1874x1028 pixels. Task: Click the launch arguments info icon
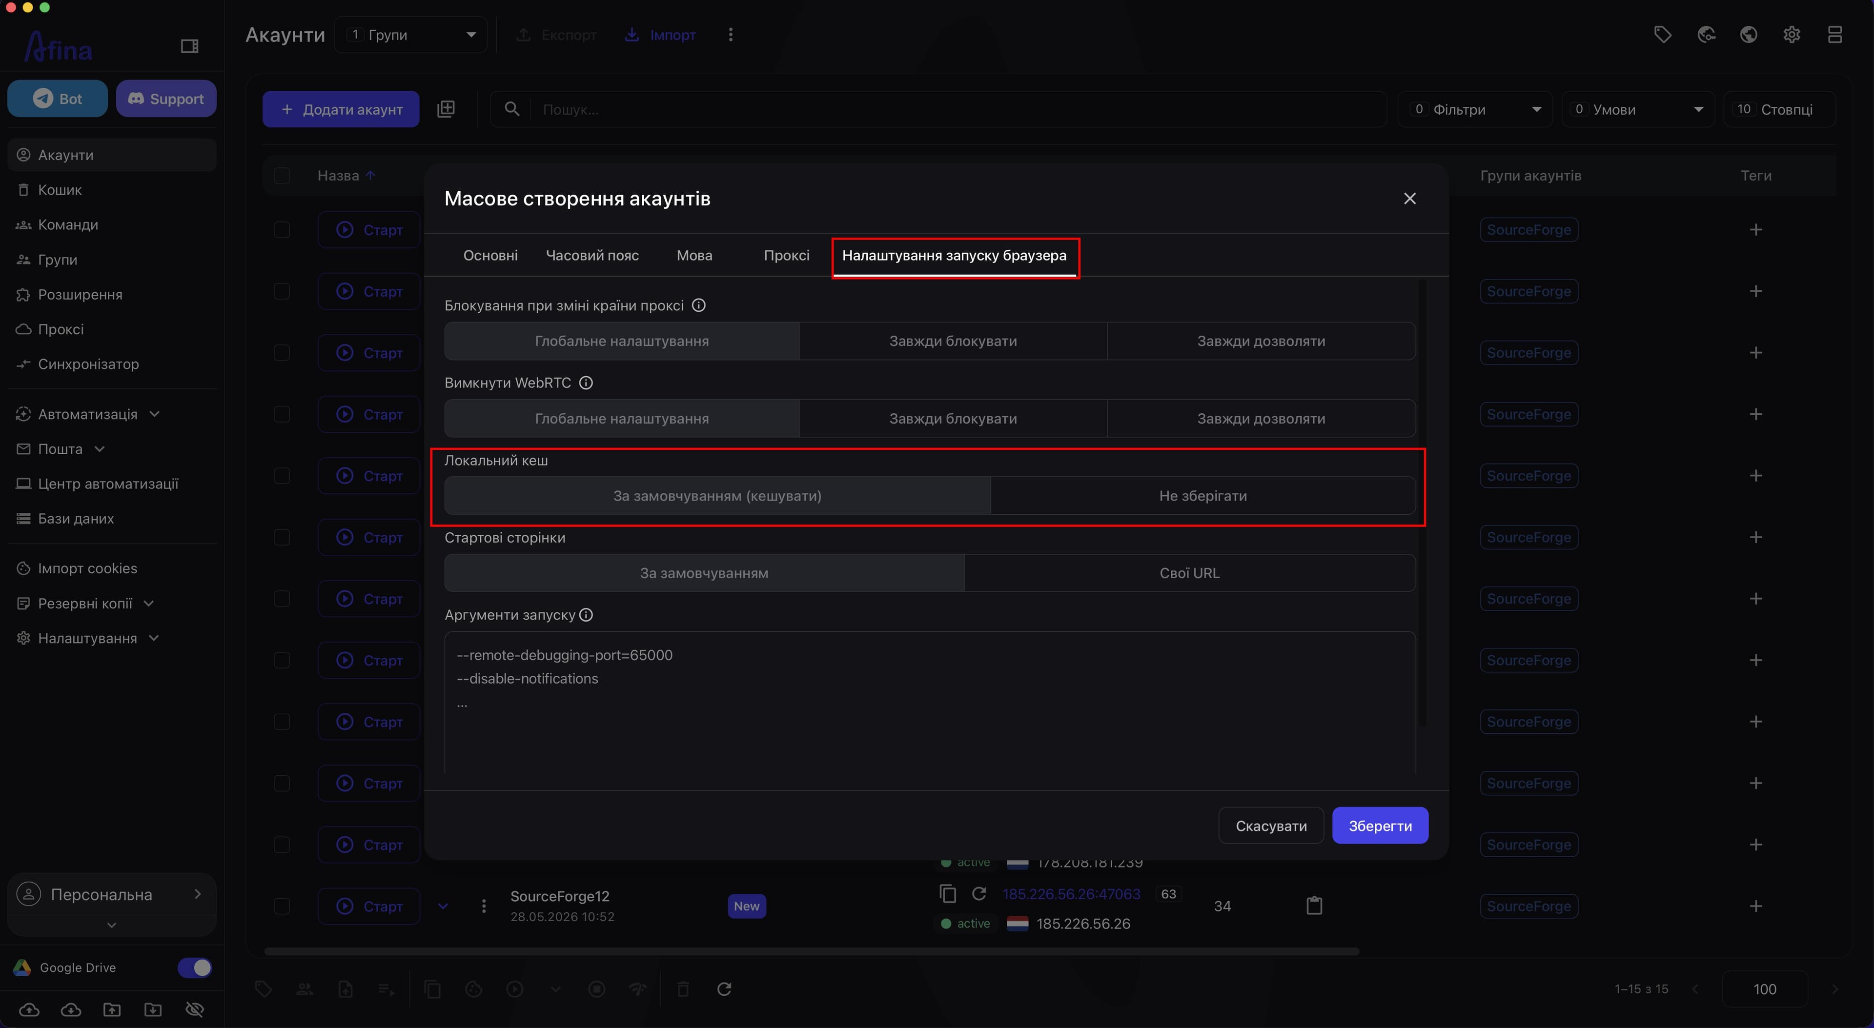click(586, 615)
